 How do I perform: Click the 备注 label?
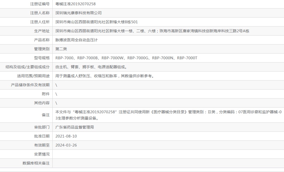(x=46, y=115)
